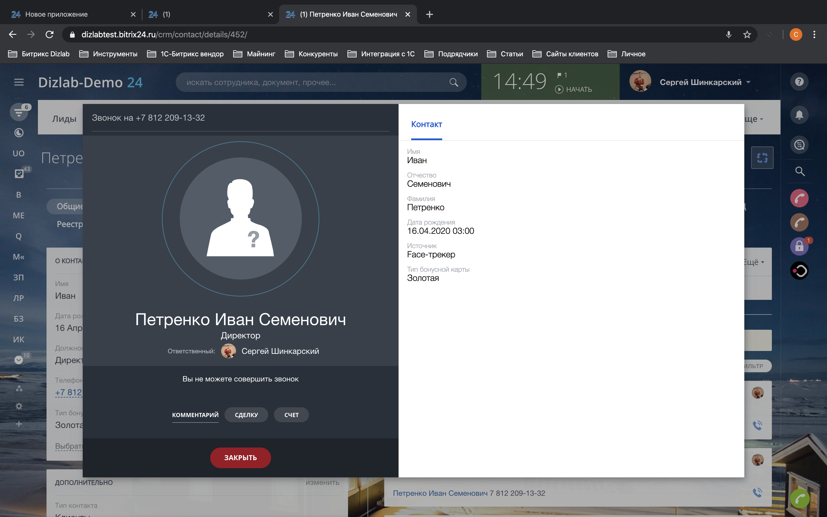The width and height of the screenshot is (827, 517).
Task: Click the red phone call icon in right panel
Action: click(799, 198)
